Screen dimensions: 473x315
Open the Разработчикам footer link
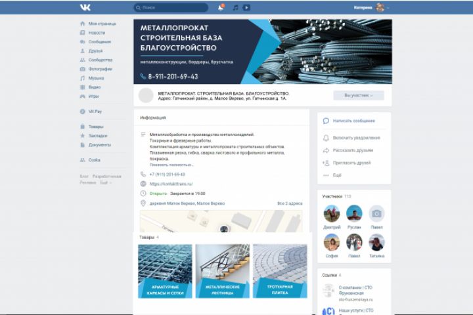107,177
